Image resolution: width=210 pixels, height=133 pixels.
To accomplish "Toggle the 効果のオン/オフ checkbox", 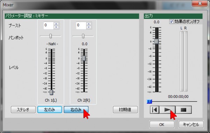I will pyautogui.click(x=171, y=22).
